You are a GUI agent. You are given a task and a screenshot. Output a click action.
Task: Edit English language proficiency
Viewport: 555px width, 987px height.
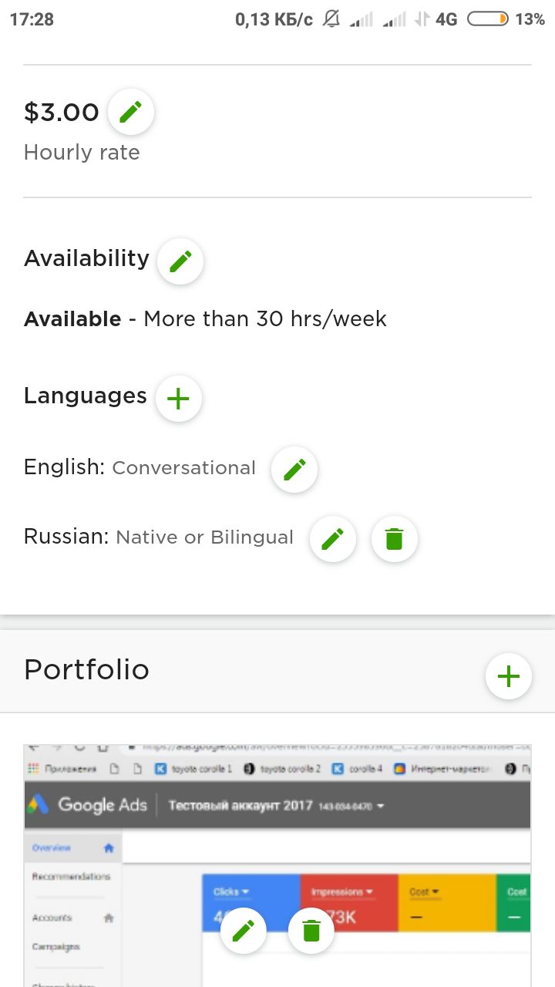pyautogui.click(x=294, y=469)
